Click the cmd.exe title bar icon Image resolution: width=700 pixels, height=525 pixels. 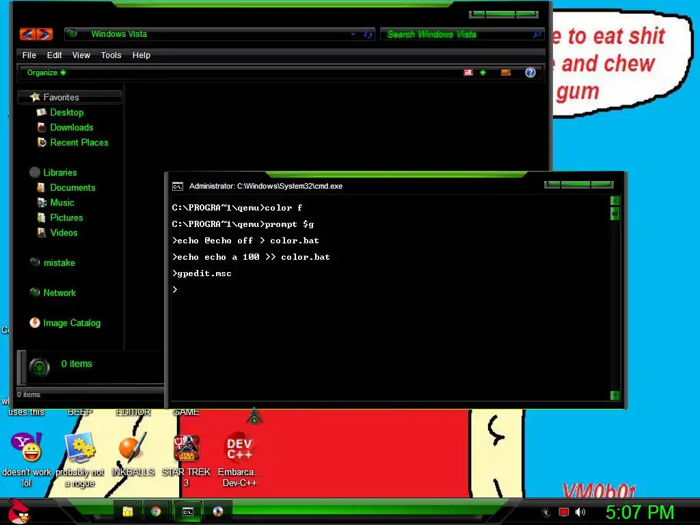(x=178, y=186)
